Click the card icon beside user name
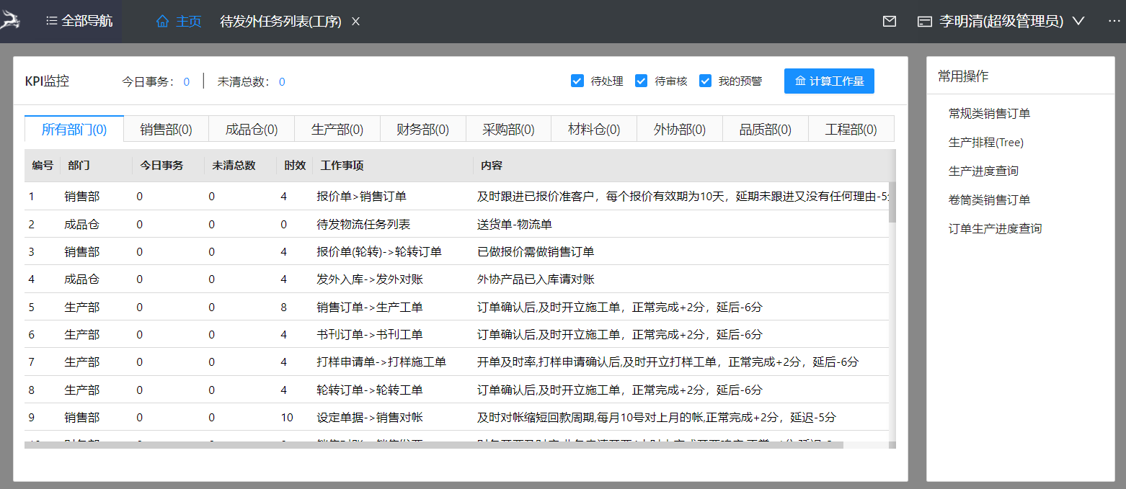Screen dimensions: 1126x489 pos(924,22)
